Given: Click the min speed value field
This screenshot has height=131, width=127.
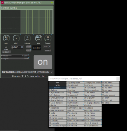Looking at the screenshot, I should (x=47, y=47).
